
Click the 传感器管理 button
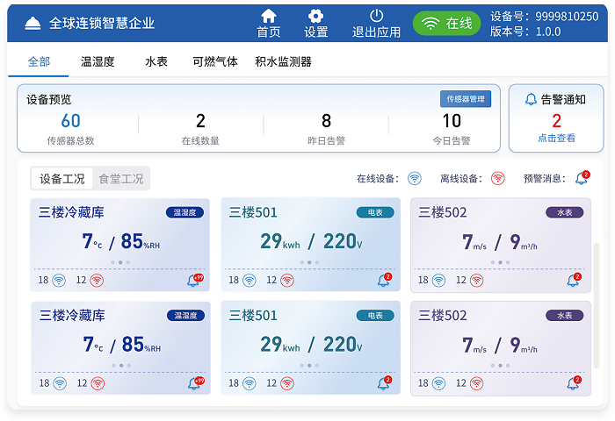466,99
